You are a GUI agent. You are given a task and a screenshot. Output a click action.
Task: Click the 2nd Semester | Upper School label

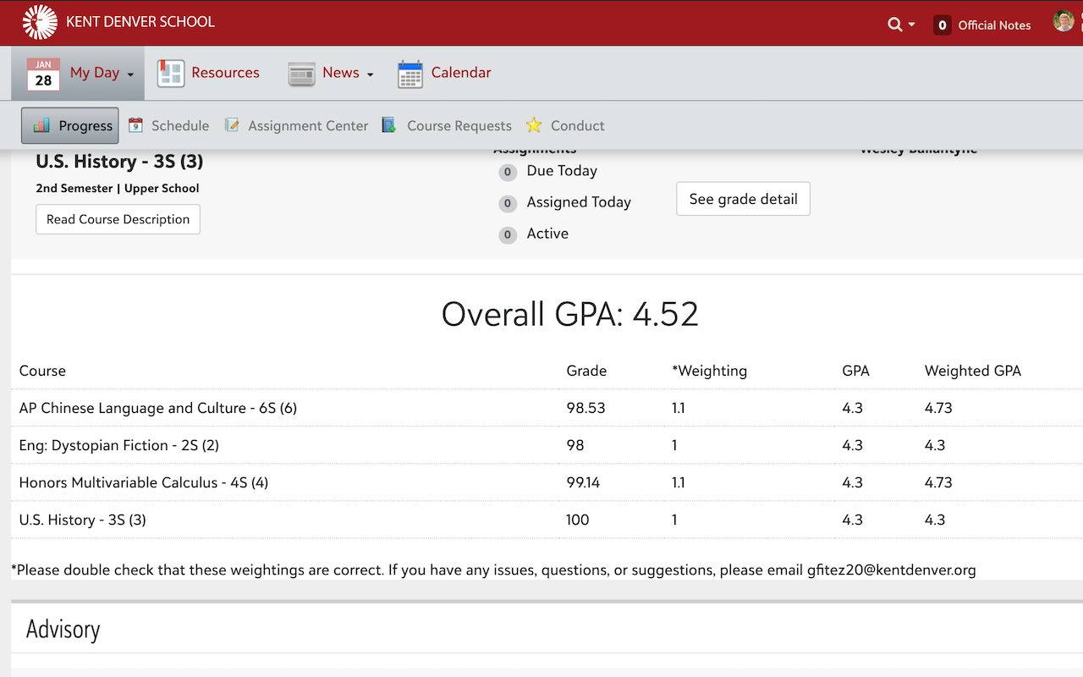118,188
